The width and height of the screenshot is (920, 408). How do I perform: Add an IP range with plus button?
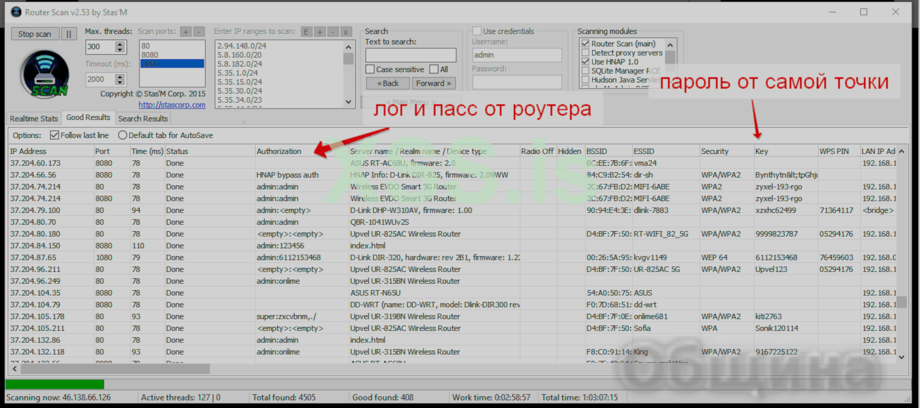click(x=320, y=31)
